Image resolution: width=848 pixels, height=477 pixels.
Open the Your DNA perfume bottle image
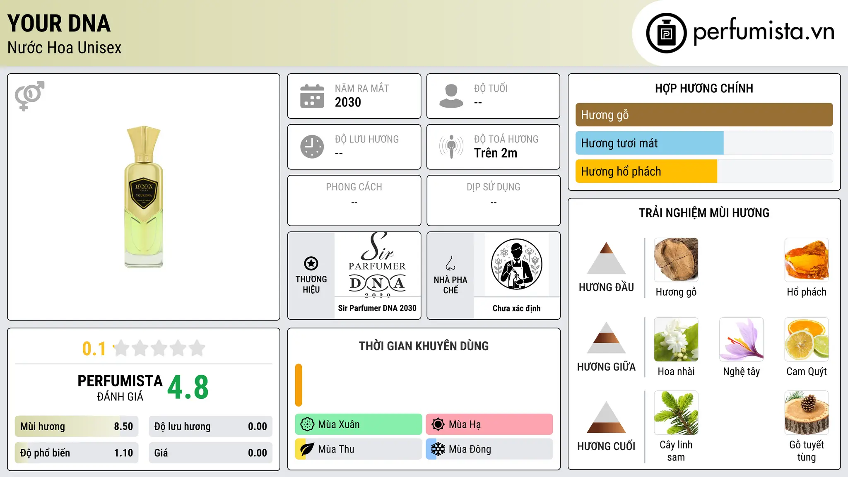(144, 197)
